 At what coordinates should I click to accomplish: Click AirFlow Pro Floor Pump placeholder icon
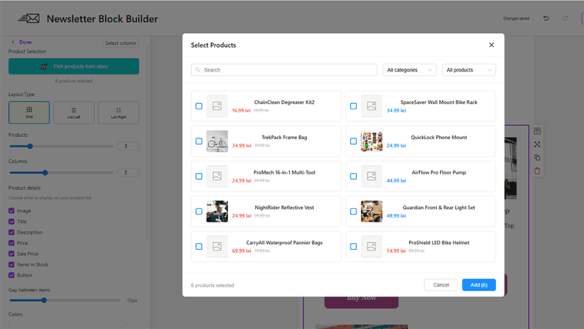[371, 176]
